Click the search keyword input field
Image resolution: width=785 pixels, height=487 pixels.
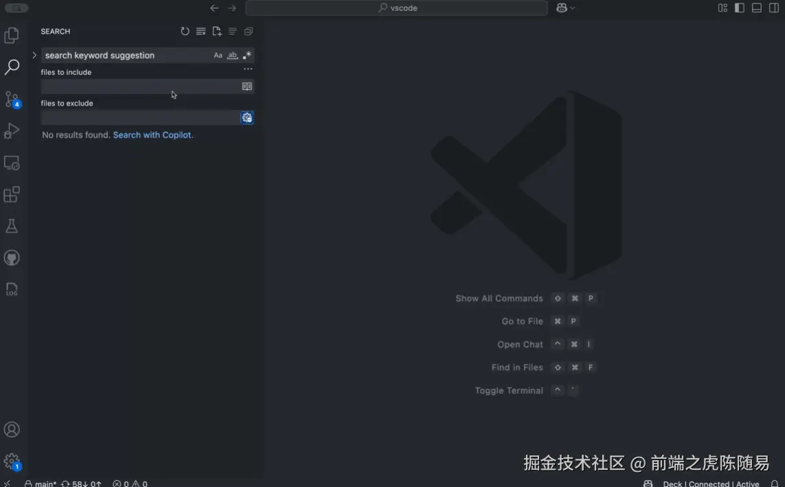pyautogui.click(x=127, y=55)
